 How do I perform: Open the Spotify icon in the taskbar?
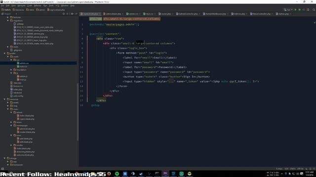pyautogui.click(x=117, y=174)
